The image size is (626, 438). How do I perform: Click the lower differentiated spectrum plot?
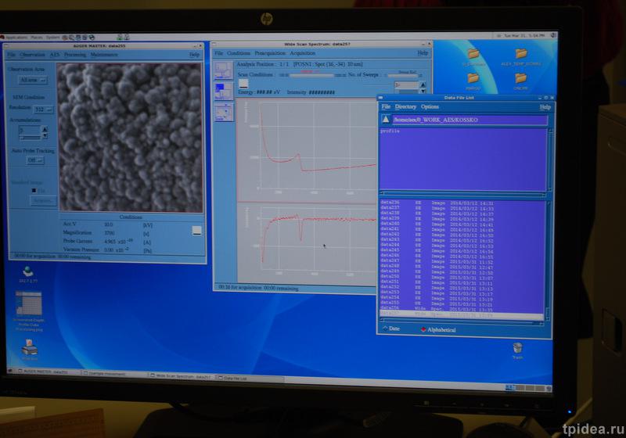307,244
